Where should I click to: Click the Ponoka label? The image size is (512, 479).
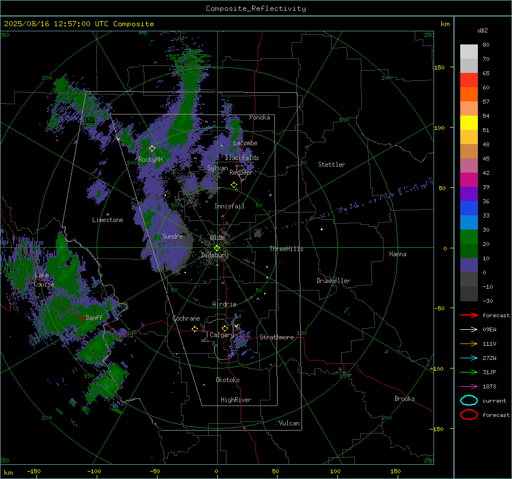(259, 117)
